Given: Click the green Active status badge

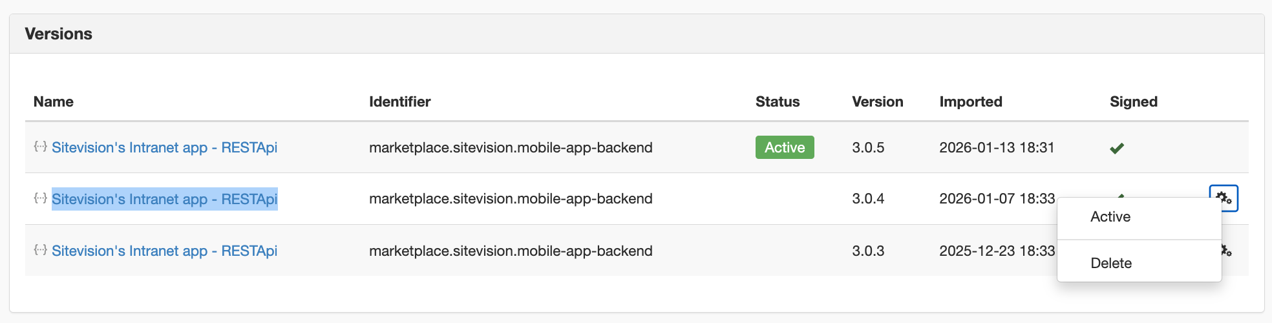Looking at the screenshot, I should click(x=785, y=147).
